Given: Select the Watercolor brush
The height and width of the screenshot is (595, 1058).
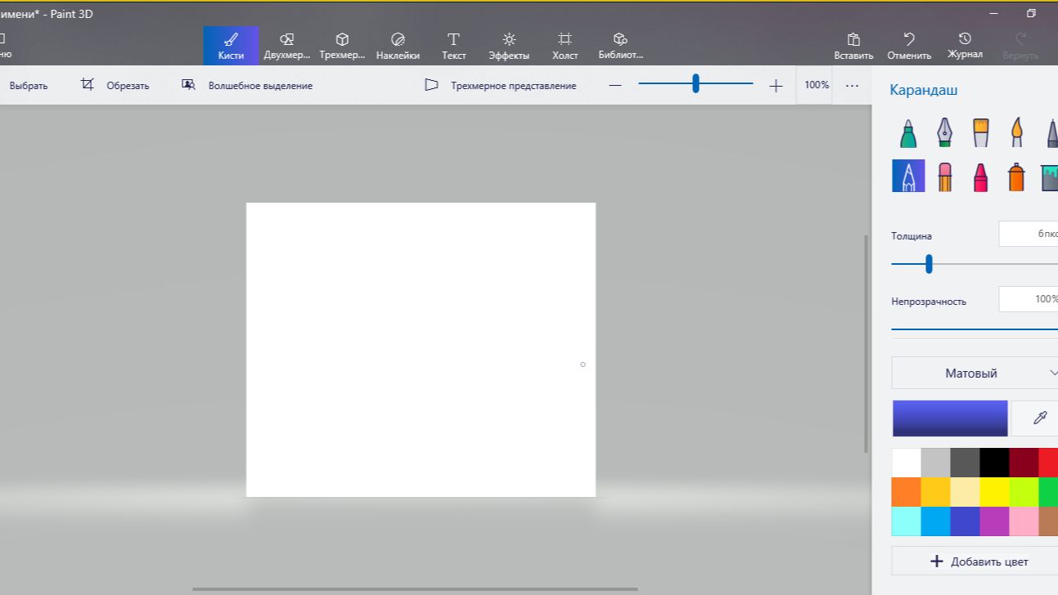Looking at the screenshot, I should pos(1016,132).
